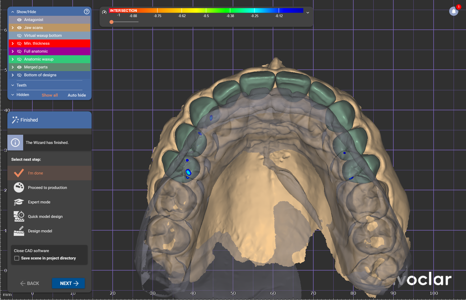Click the notification bell icon
The width and height of the screenshot is (466, 300).
click(454, 11)
